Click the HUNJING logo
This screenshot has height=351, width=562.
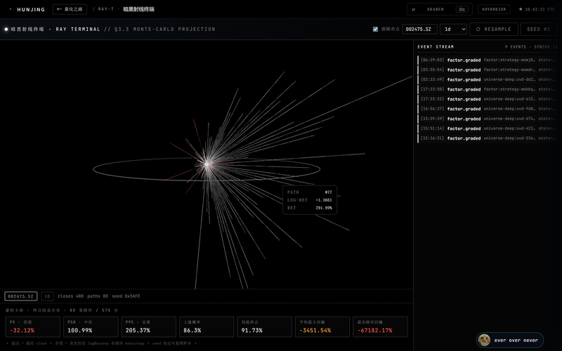point(31,9)
